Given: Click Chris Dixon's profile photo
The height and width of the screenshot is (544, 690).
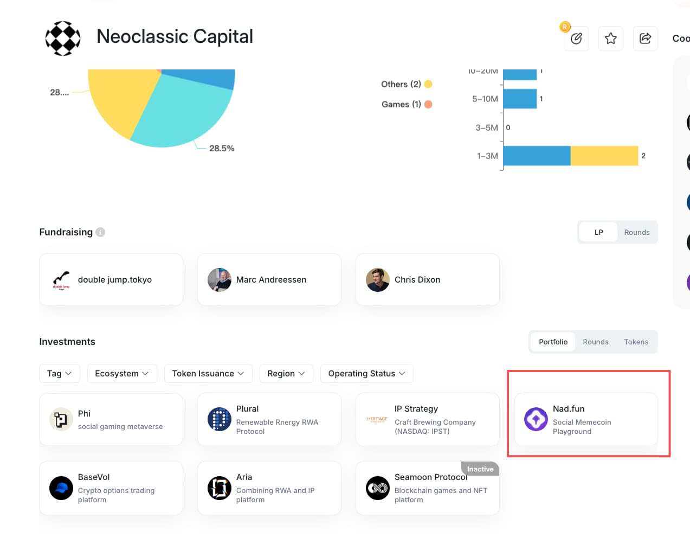Looking at the screenshot, I should (378, 280).
